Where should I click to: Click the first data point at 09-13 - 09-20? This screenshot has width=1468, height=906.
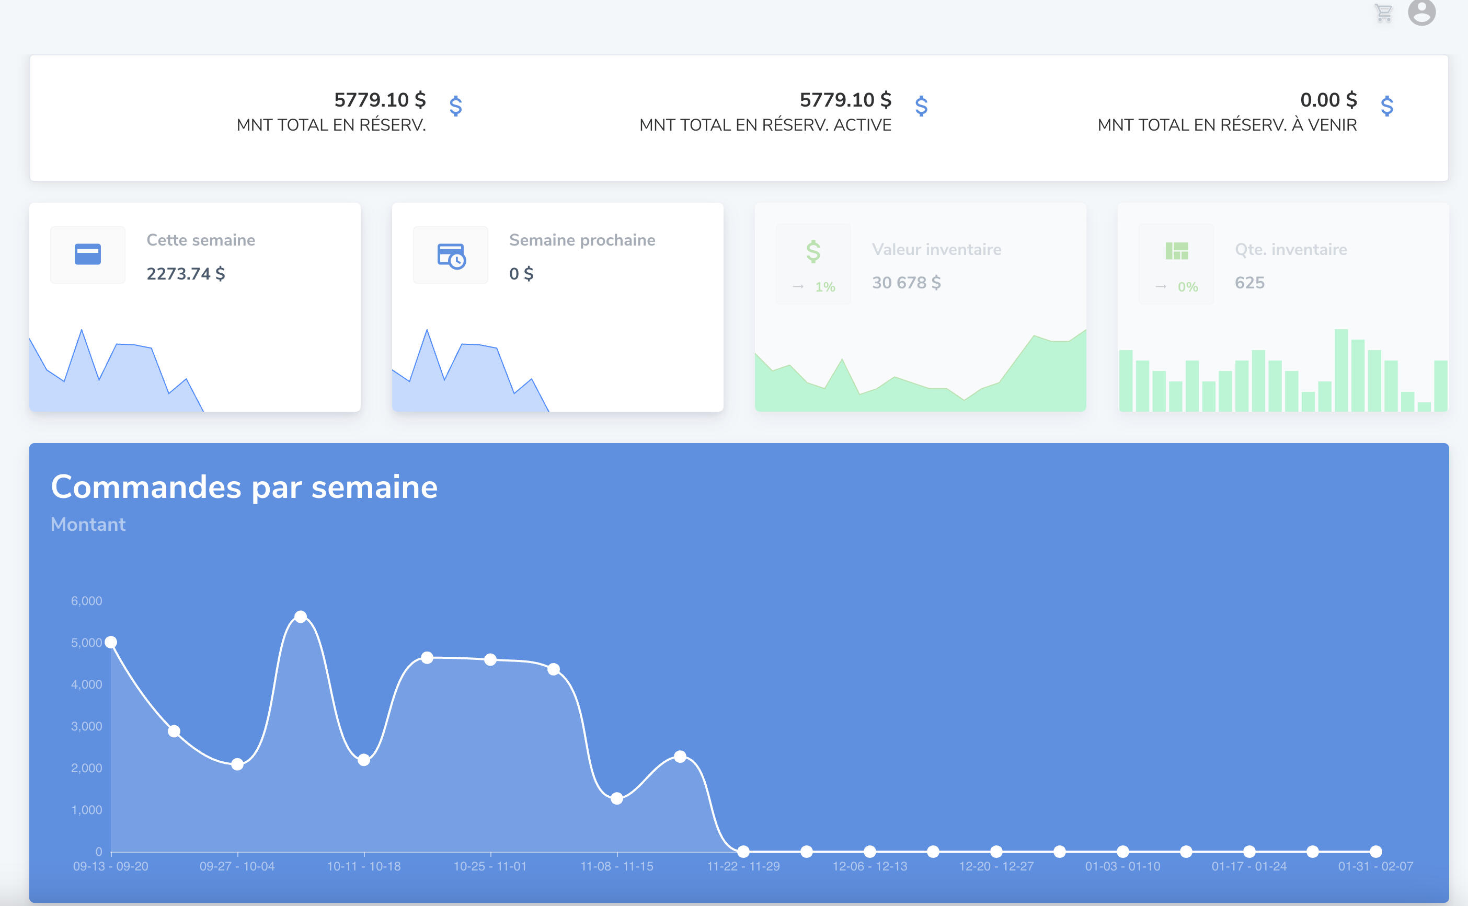(x=111, y=642)
